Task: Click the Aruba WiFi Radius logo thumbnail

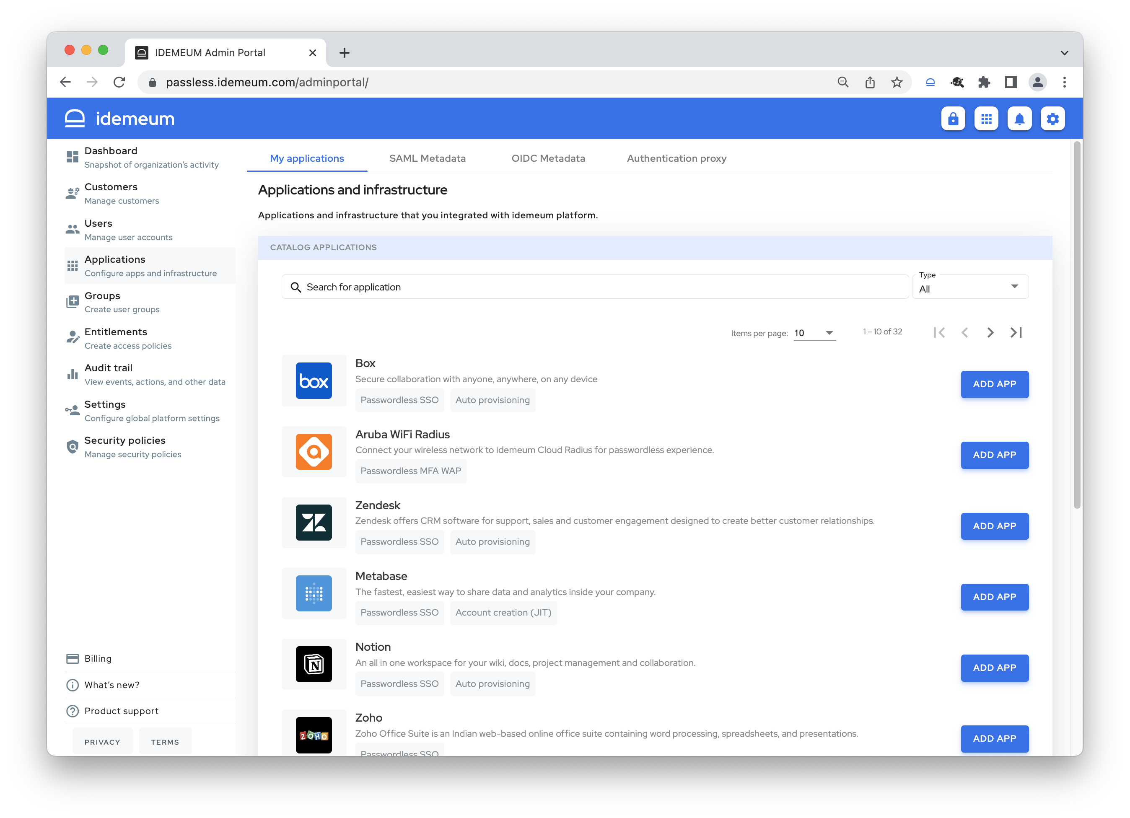Action: pos(314,451)
